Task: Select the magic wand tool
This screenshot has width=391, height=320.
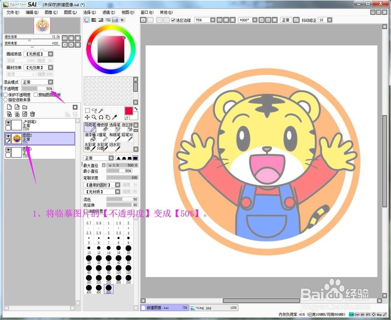Action: (x=101, y=110)
